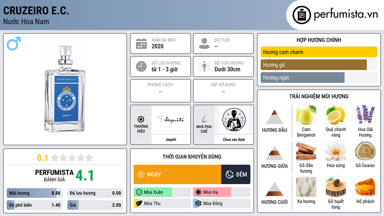Viewport: 384px width, 216px height.
Task: Click the Hương cam chanh accord bar
Action: click(x=319, y=52)
